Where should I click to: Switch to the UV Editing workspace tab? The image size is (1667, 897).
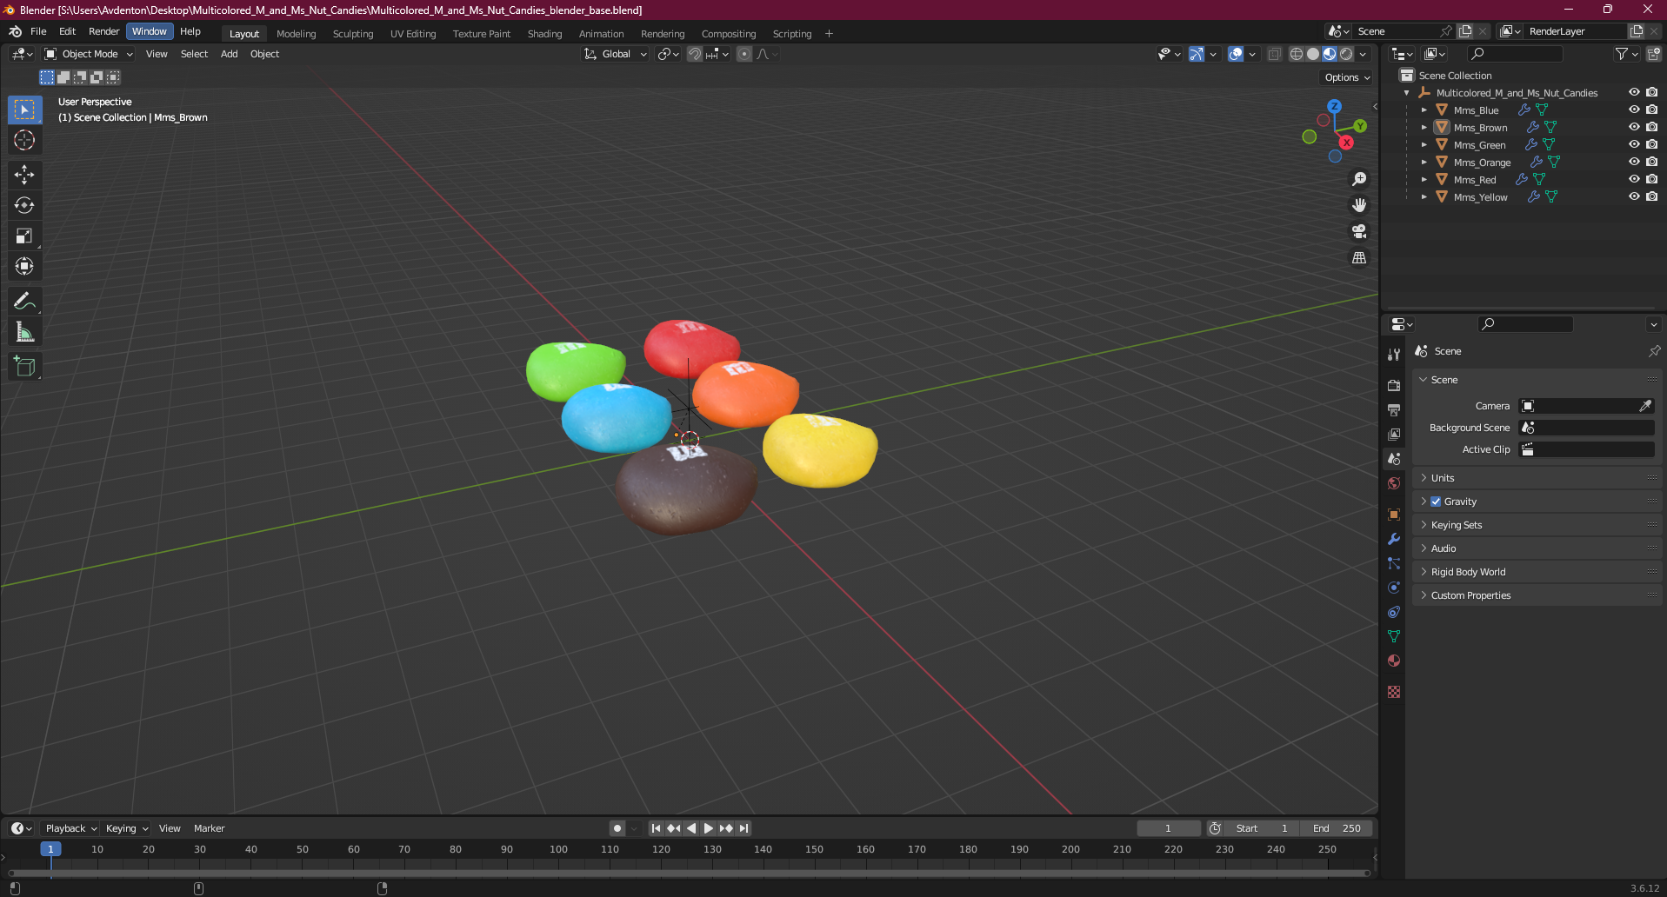(x=413, y=34)
